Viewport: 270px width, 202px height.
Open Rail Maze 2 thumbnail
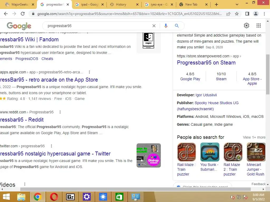pos(233,152)
